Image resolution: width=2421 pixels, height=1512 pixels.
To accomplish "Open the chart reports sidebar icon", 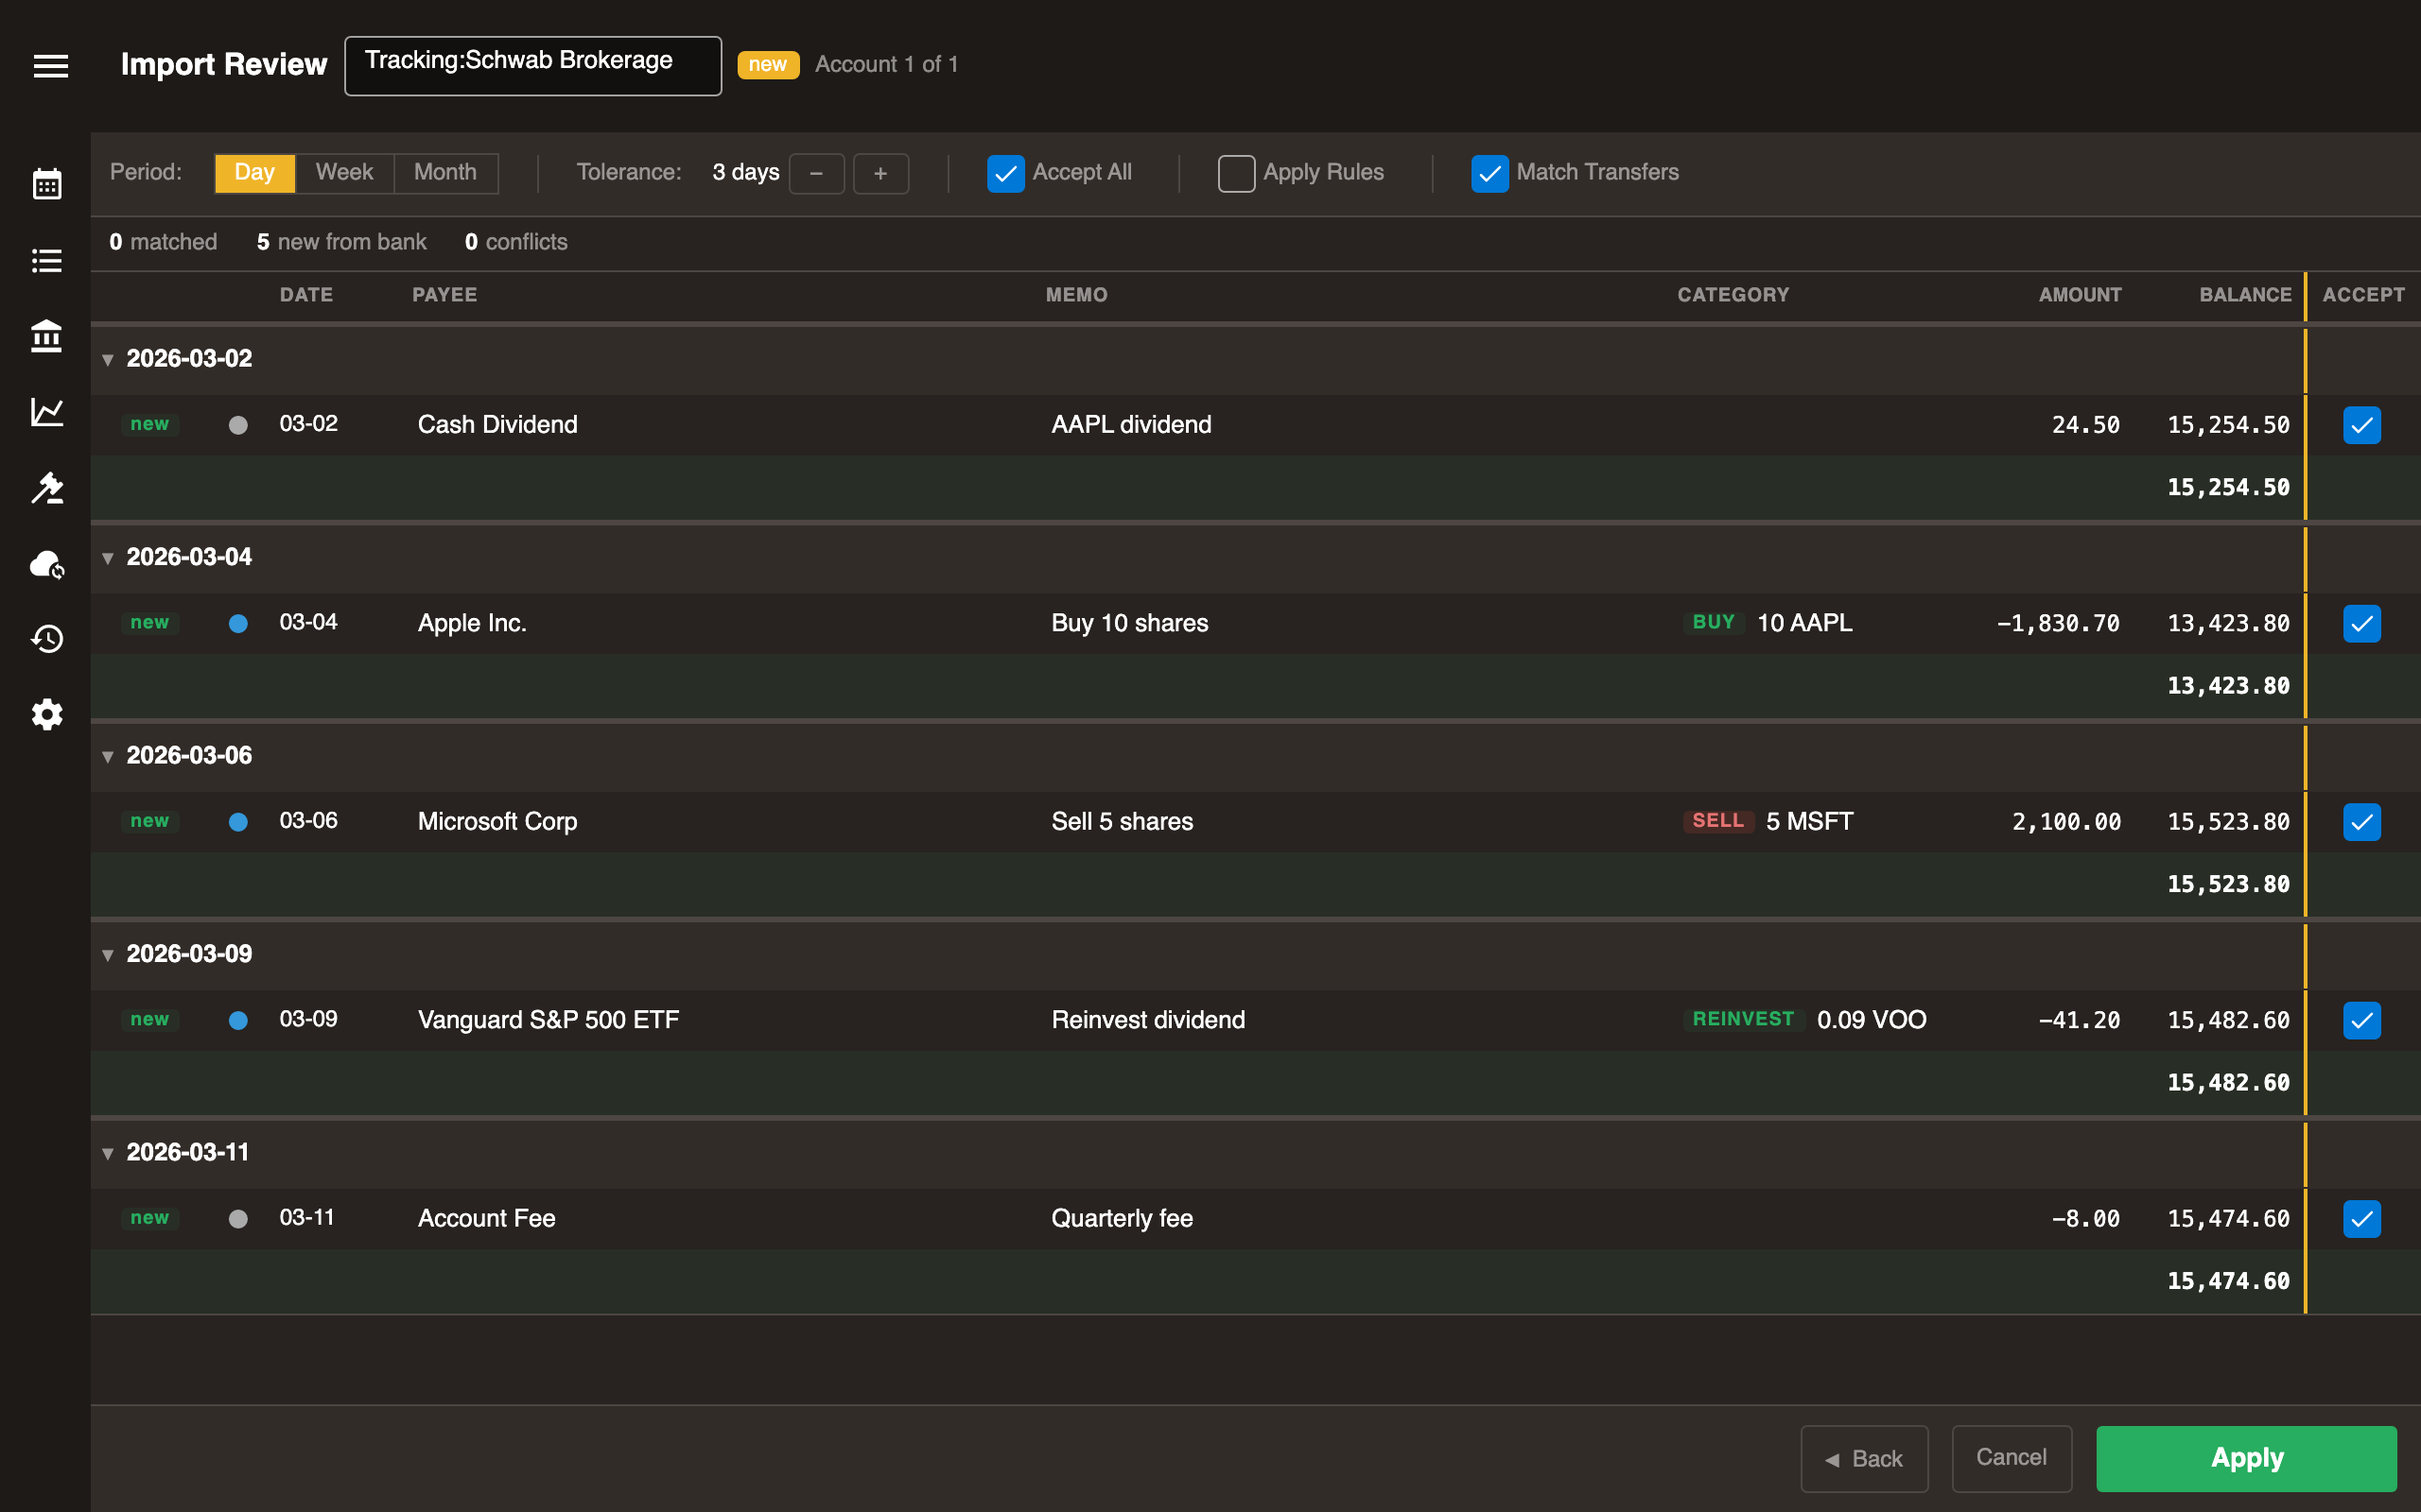I will (47, 412).
